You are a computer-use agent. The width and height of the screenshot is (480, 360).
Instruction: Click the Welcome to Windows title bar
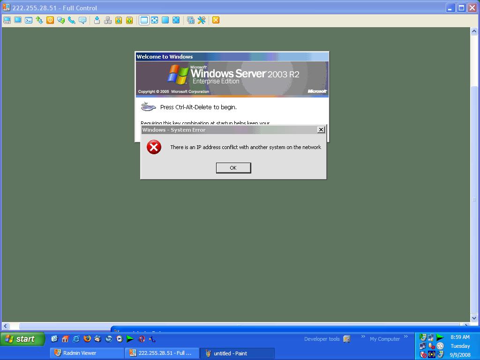click(x=232, y=57)
